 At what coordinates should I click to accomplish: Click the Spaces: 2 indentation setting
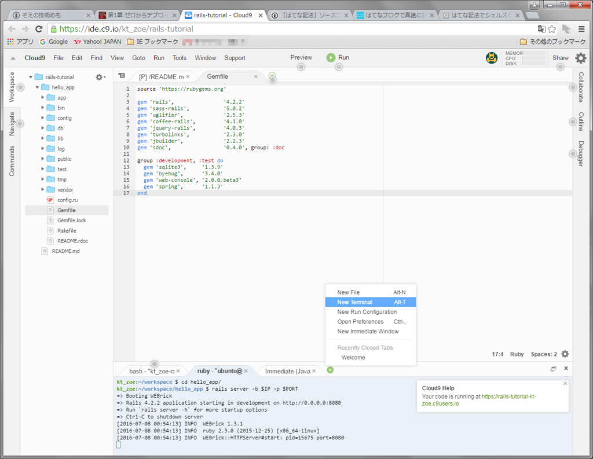coord(544,354)
